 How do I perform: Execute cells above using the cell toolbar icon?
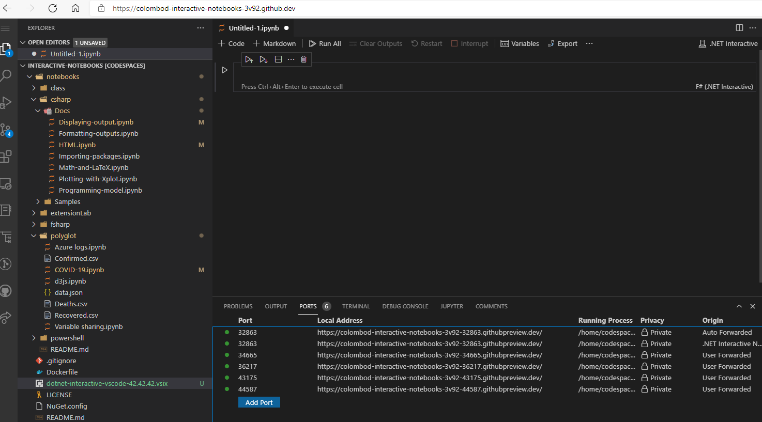(x=249, y=59)
